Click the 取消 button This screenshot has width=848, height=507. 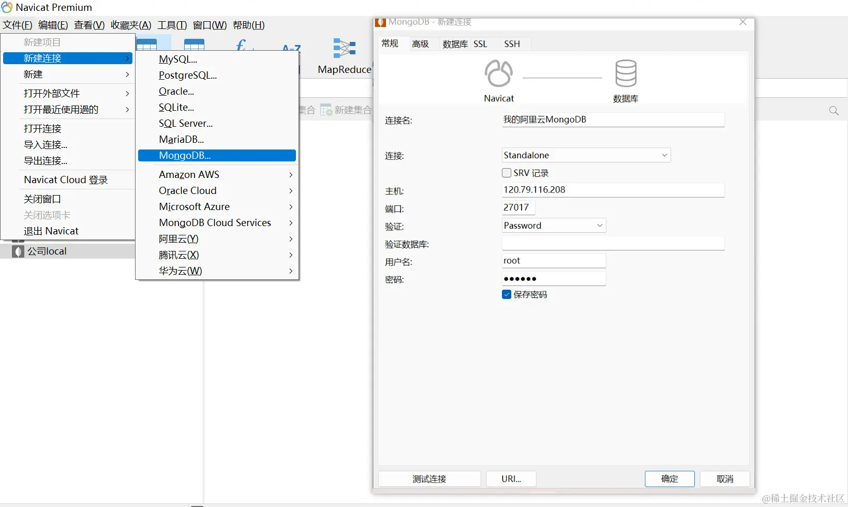[725, 479]
